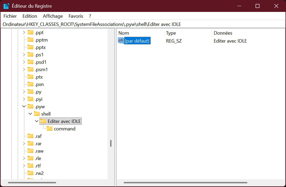The image size is (286, 187).
Task: Open the Fichier menu
Action: [x=10, y=16]
